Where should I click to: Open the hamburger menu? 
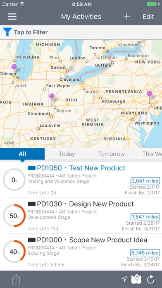pyautogui.click(x=12, y=17)
